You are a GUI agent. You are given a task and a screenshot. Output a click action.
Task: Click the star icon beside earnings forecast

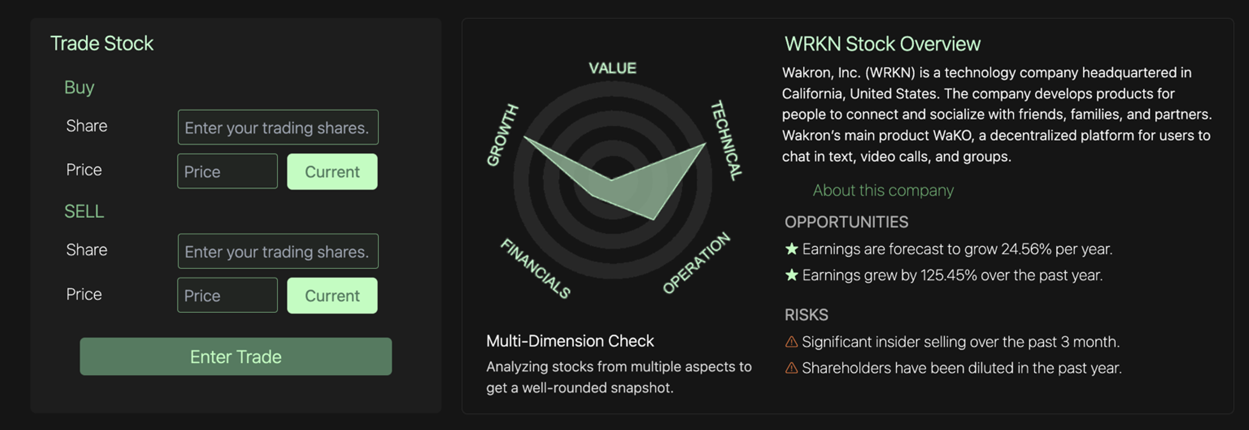pyautogui.click(x=791, y=249)
